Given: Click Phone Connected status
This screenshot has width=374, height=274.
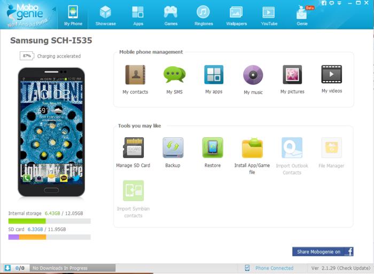Looking at the screenshot, I should point(274,268).
